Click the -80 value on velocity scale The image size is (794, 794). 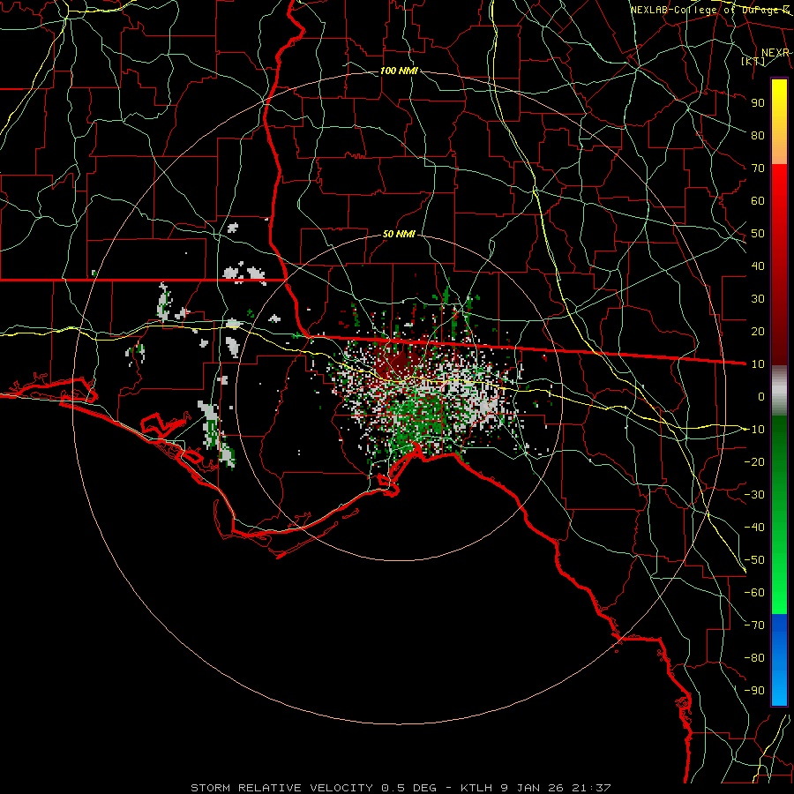point(754,658)
